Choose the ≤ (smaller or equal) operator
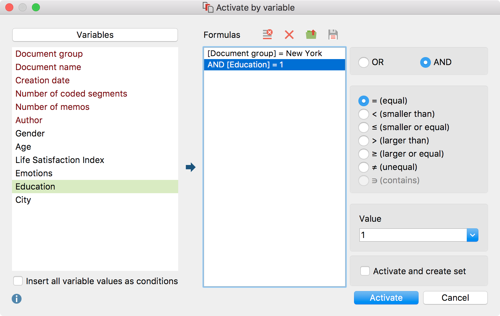 (x=364, y=127)
